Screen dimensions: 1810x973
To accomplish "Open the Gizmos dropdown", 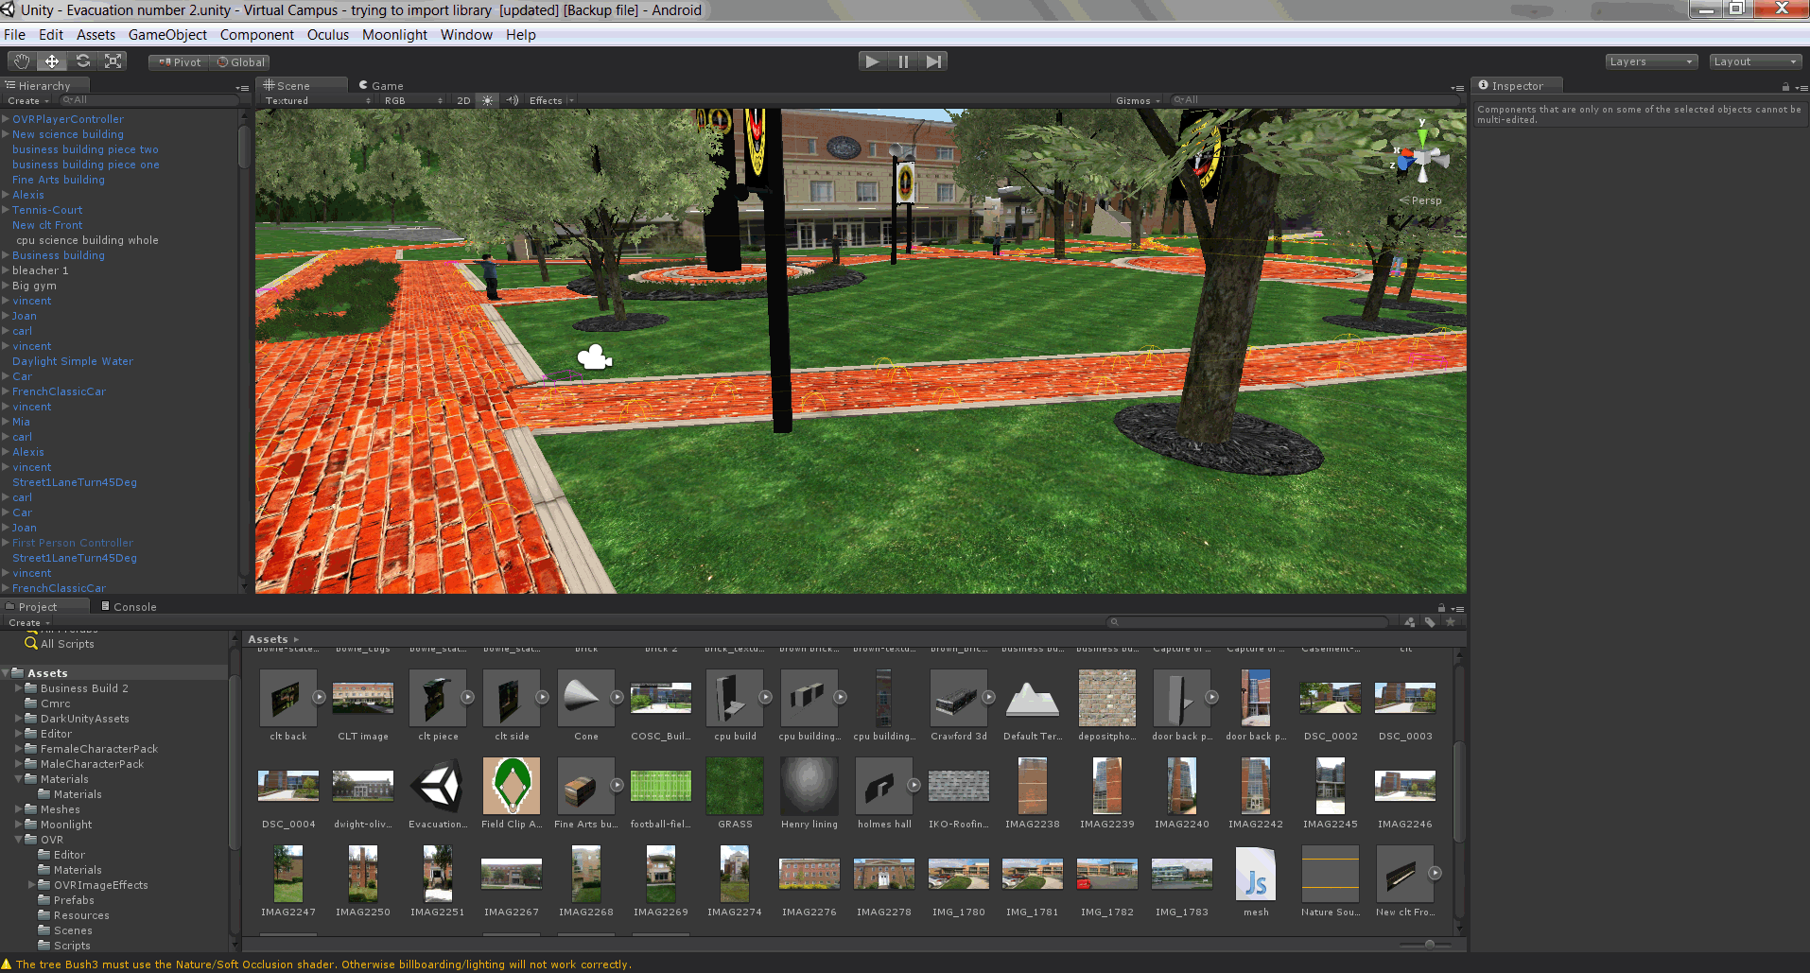I will (1138, 100).
